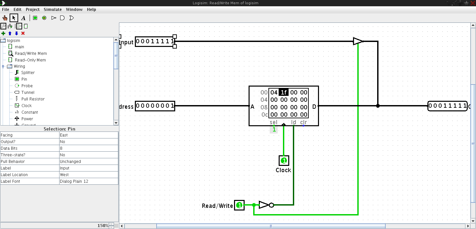Choose the output Pin toolbar tool
Image resolution: width=476 pixels, height=229 pixels.
44,18
